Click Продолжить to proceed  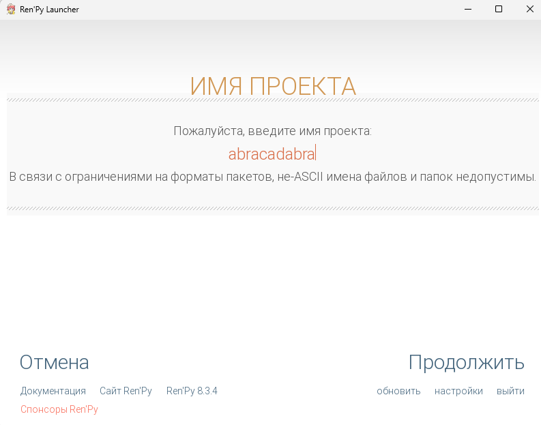467,362
